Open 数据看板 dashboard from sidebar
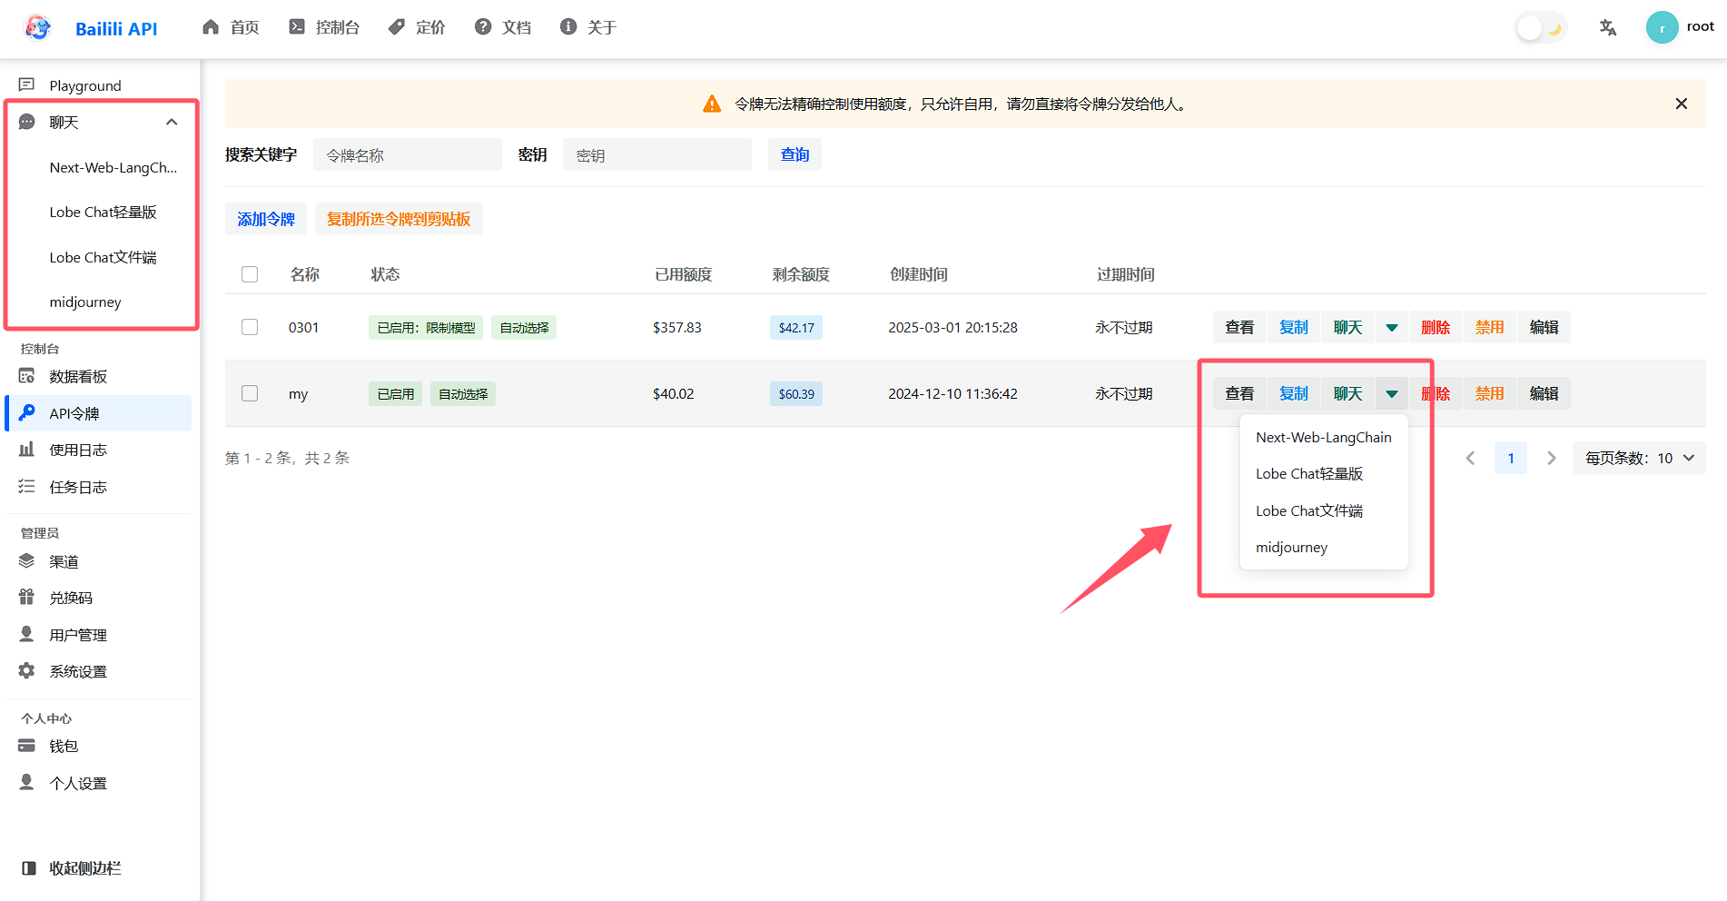The image size is (1727, 901). point(78,376)
